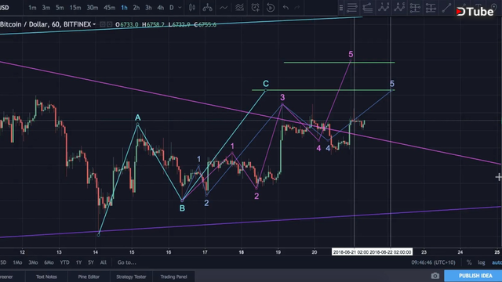The height and width of the screenshot is (282, 502).
Task: Toggle the log scale option
Action: coord(481,262)
